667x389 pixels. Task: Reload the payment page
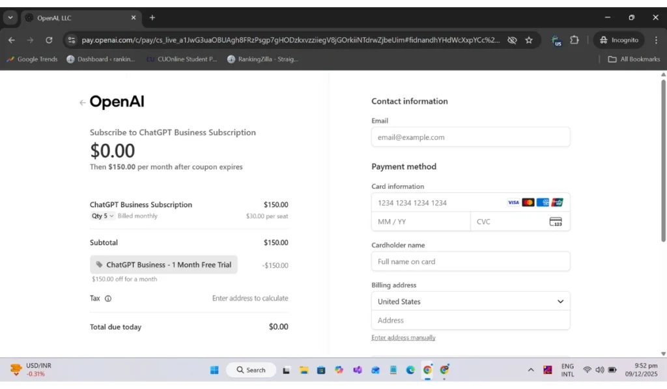coord(49,40)
